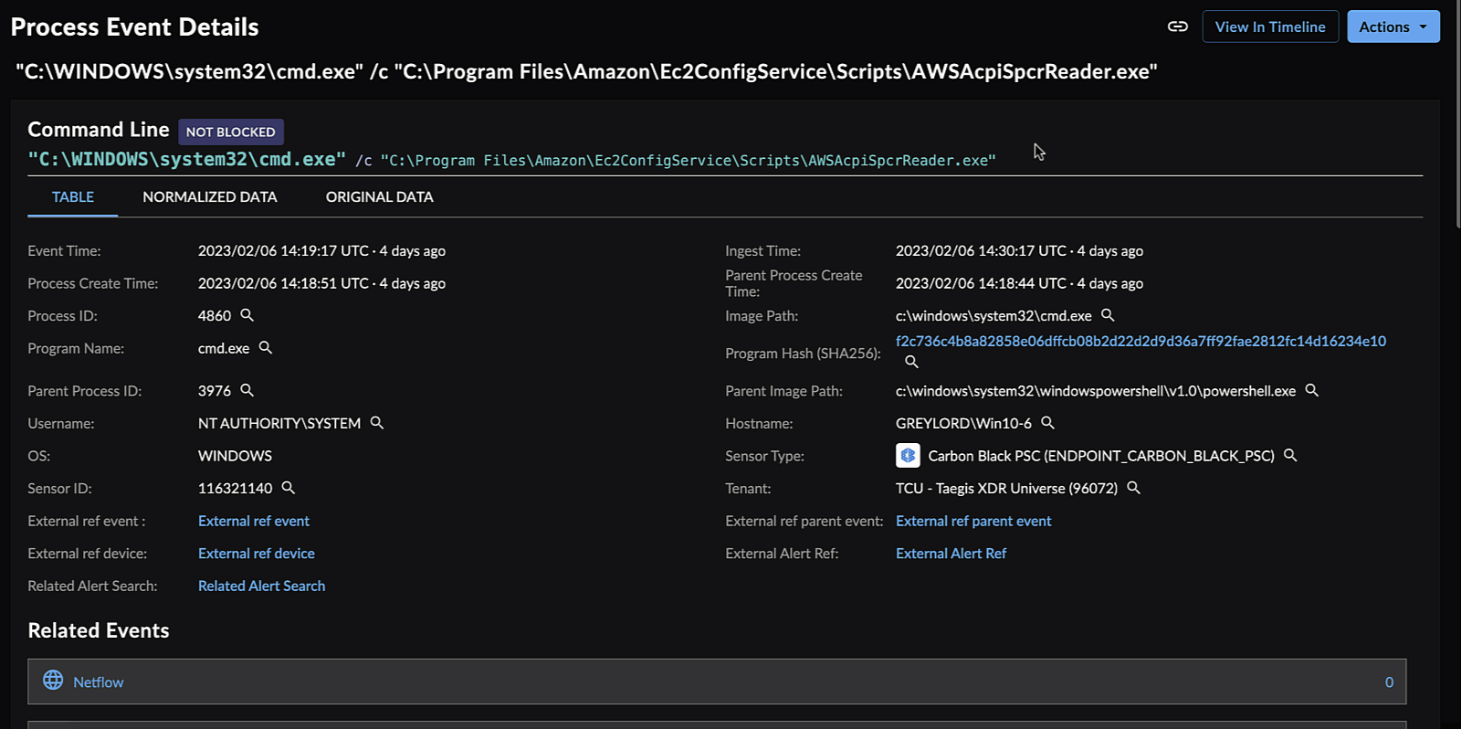Open the Actions dropdown menu
Screen dimensions: 1461x729
1393,26
